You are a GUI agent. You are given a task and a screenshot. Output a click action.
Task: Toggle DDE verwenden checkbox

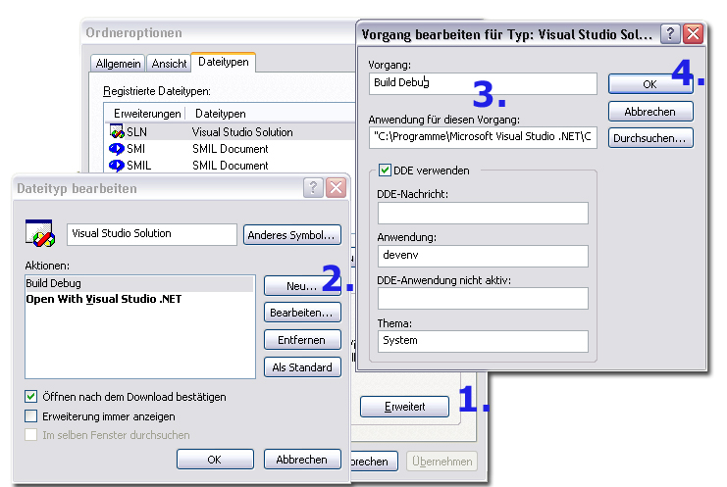pyautogui.click(x=385, y=170)
